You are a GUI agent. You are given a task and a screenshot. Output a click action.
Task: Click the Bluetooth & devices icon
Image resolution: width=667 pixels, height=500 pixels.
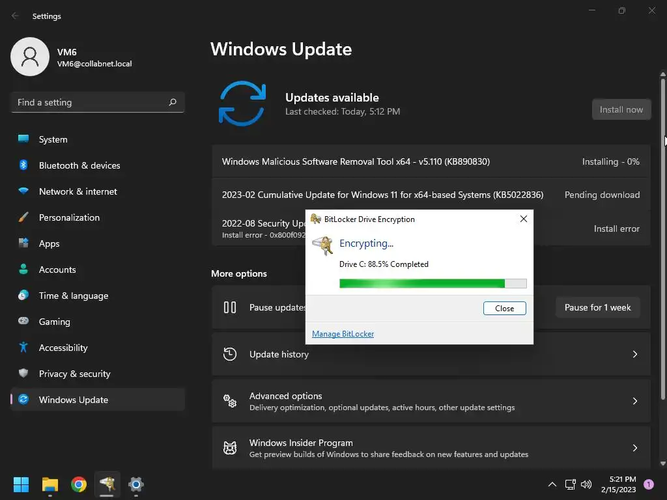pos(23,165)
